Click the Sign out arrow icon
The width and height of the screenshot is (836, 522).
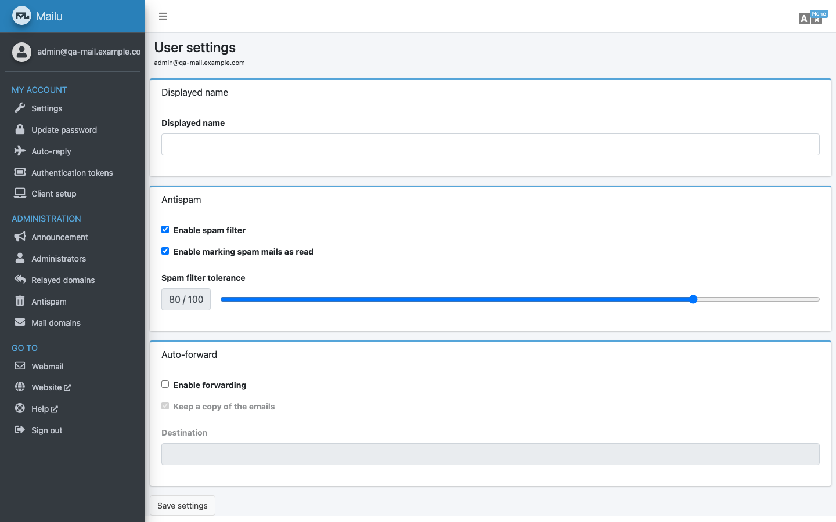click(20, 430)
